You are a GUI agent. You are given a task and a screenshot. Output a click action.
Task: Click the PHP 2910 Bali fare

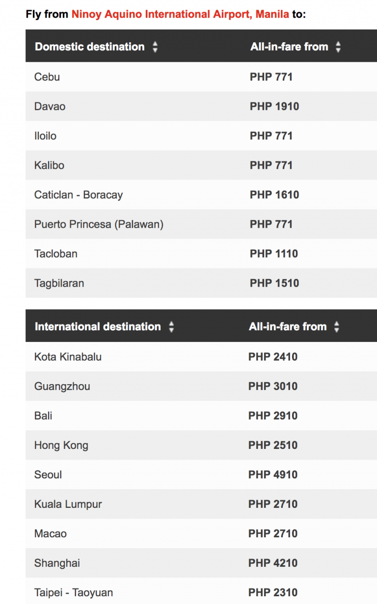(273, 416)
